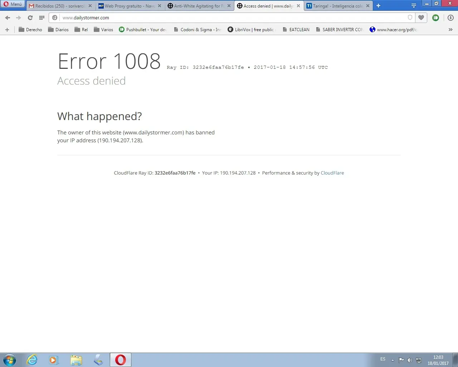This screenshot has height=367, width=458.
Task: Open the Windows Start menu
Action: [10, 360]
